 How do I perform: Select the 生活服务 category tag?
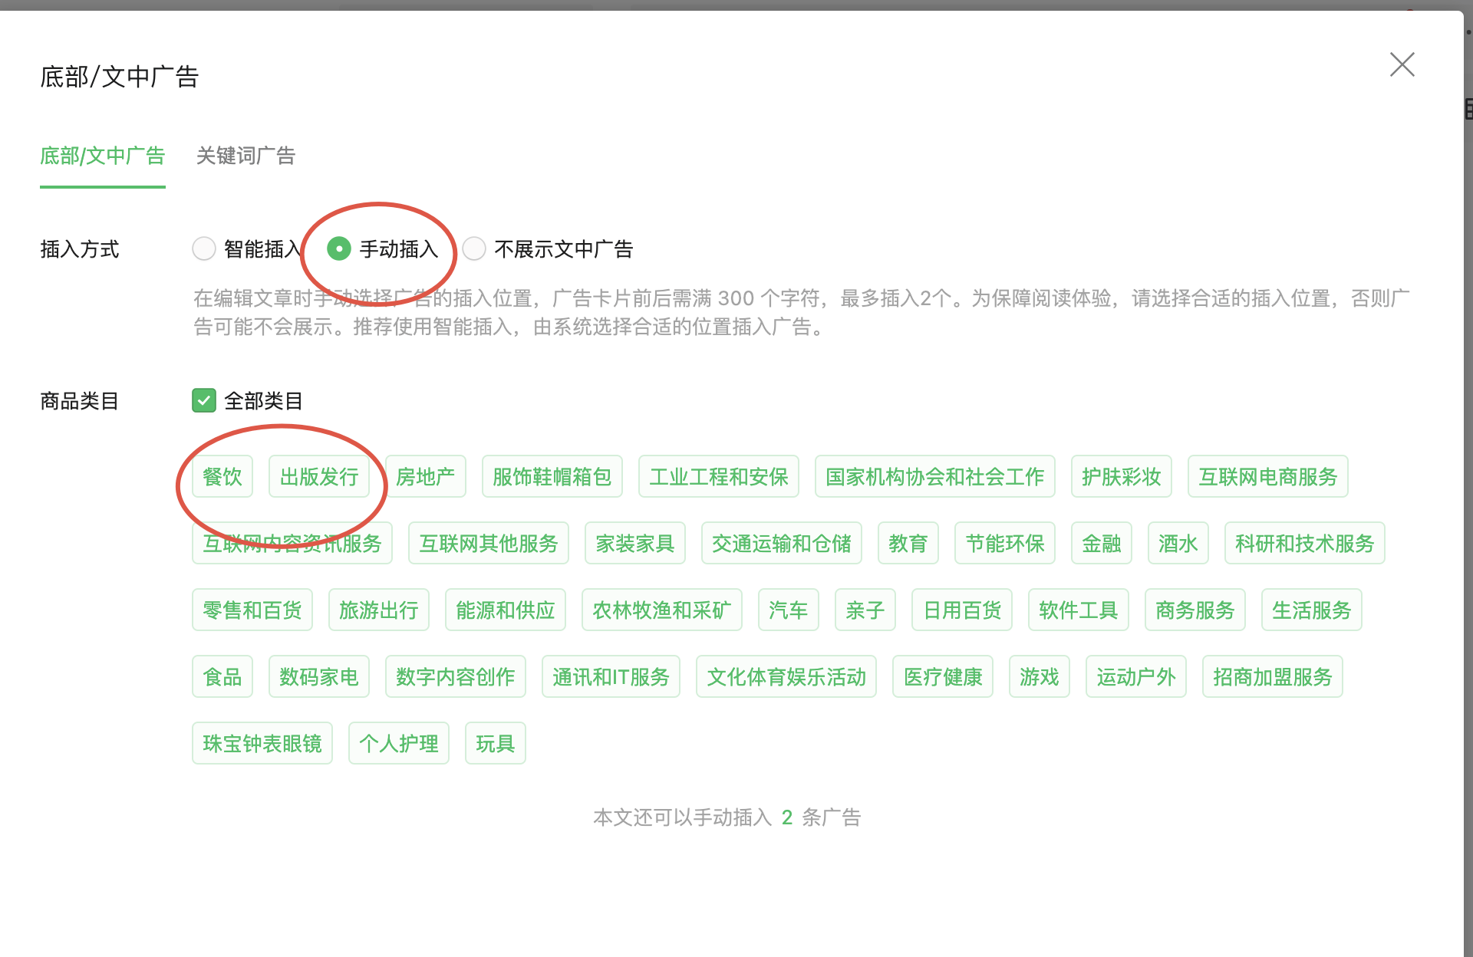(1312, 610)
